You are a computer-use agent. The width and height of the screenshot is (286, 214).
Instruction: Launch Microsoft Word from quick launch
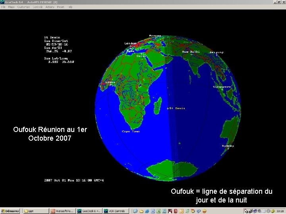coord(153,211)
